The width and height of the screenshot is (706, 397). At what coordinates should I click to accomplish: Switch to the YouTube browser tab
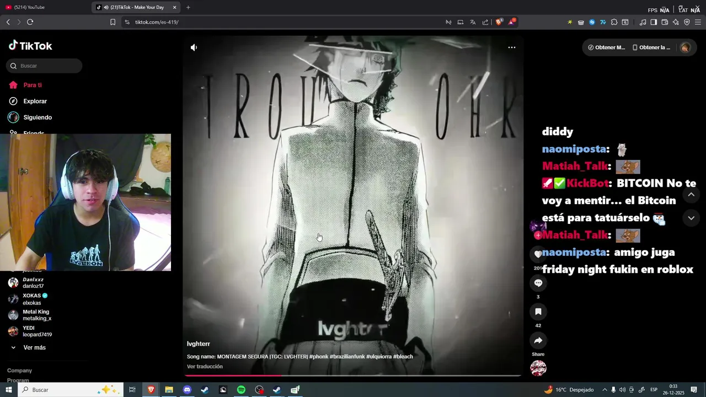click(45, 7)
